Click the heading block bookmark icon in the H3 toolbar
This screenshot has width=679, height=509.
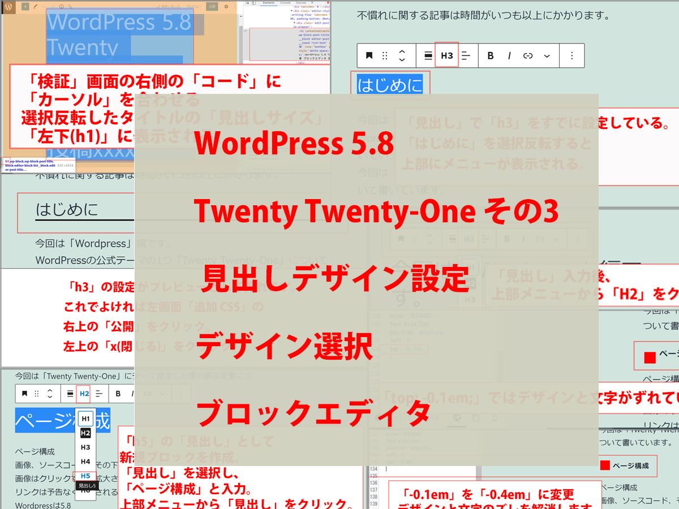[x=369, y=55]
